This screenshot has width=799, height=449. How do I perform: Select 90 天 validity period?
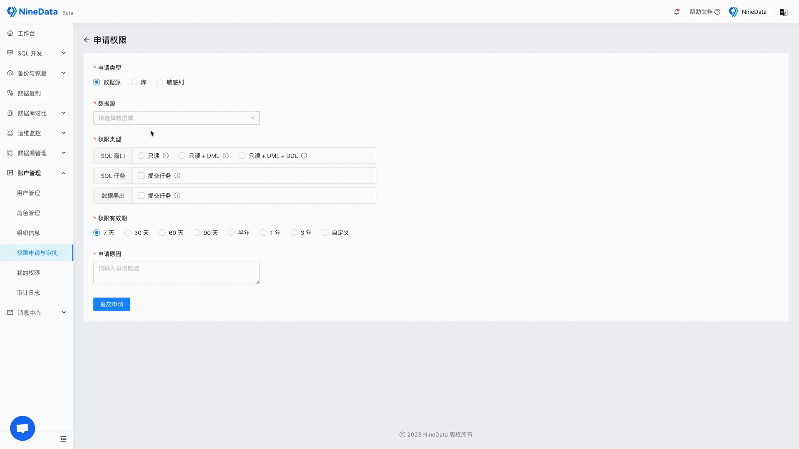(197, 233)
